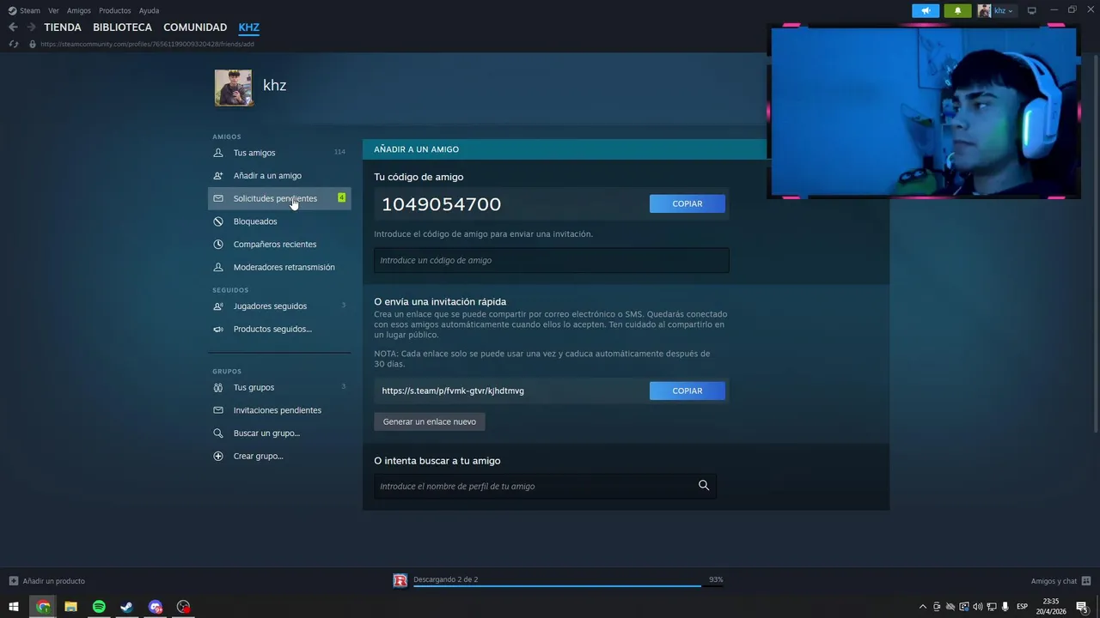
Task: Click the steamcommunity URL address bar
Action: (146, 44)
